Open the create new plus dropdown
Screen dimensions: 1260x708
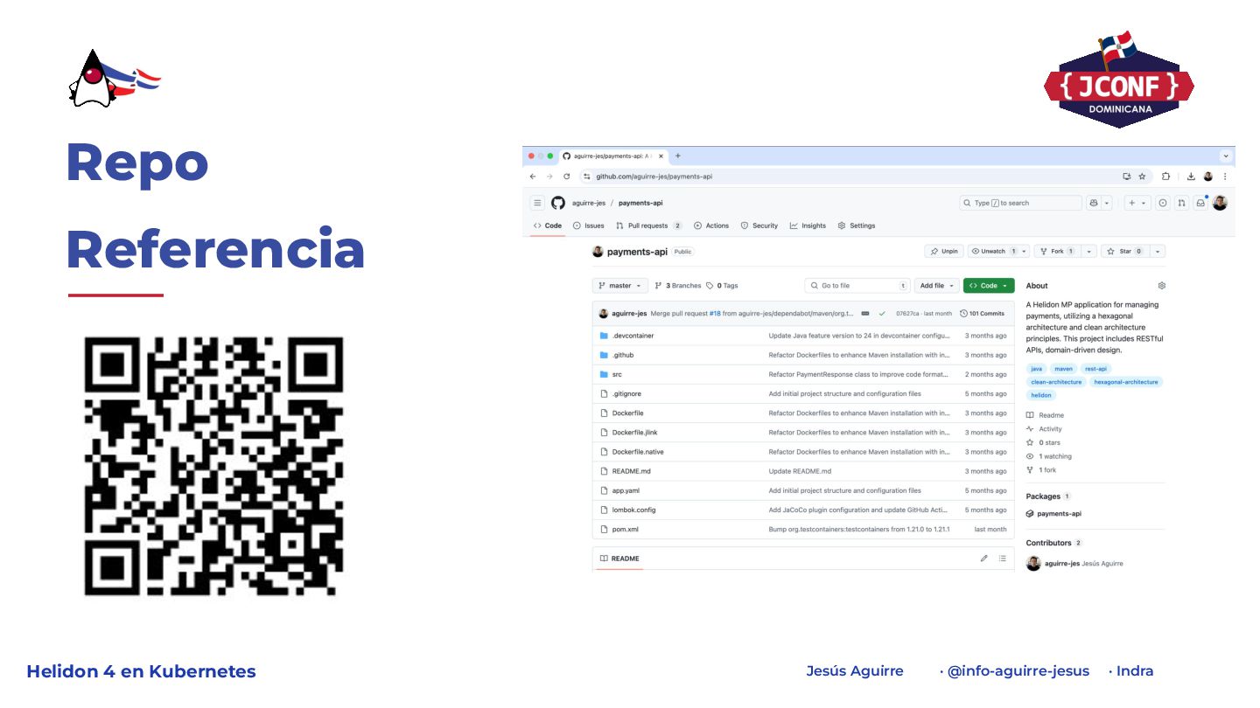[1137, 203]
